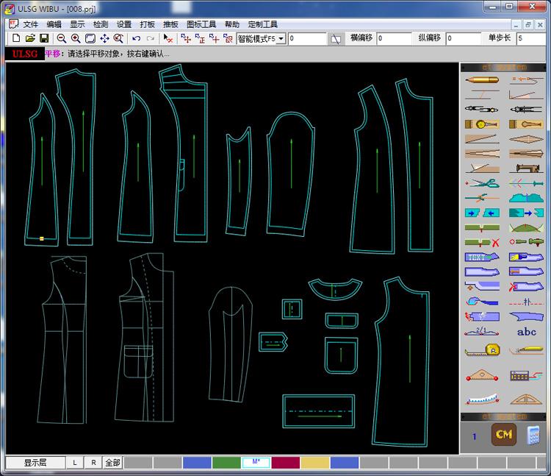Toggle the L layer side button

coord(74,463)
